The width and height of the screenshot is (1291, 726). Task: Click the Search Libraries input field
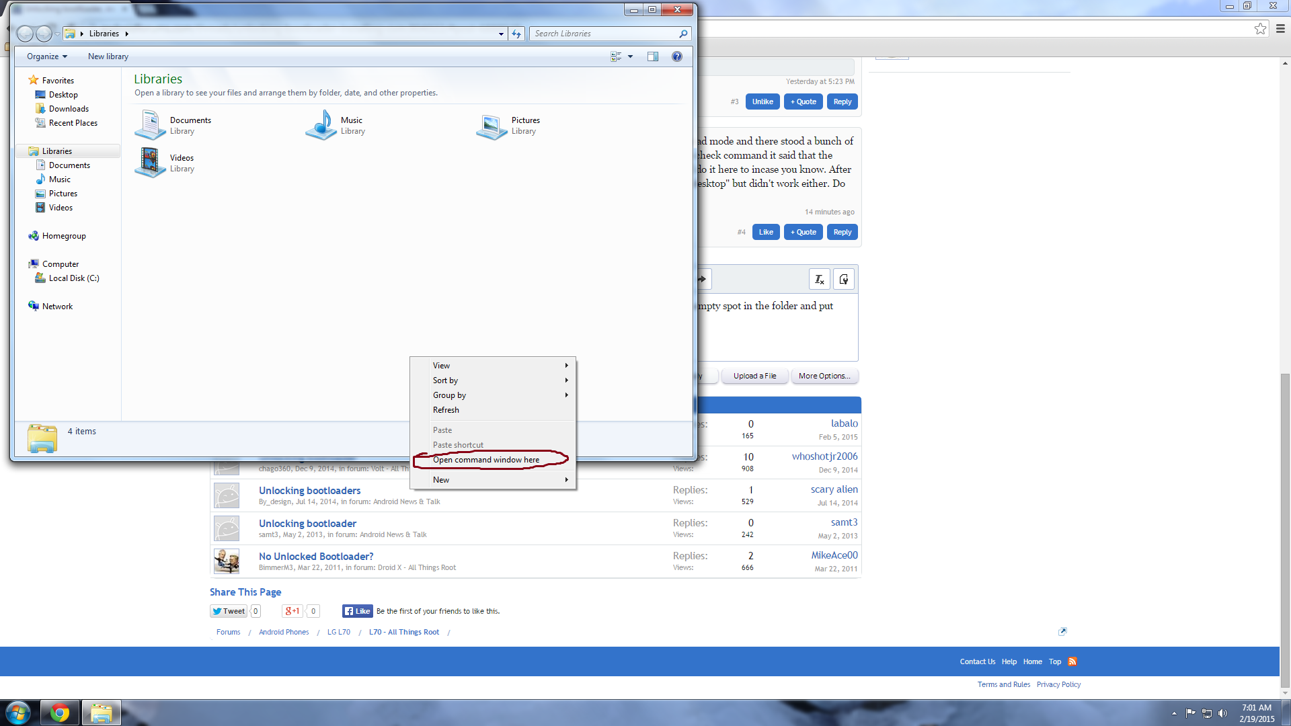pos(605,34)
